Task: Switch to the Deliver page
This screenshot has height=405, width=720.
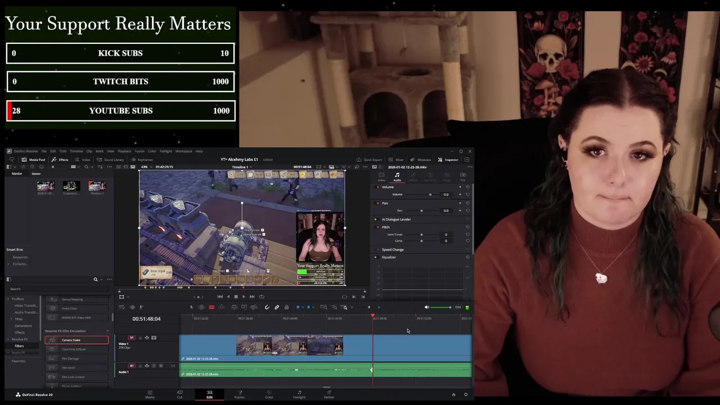Action: 329,394
